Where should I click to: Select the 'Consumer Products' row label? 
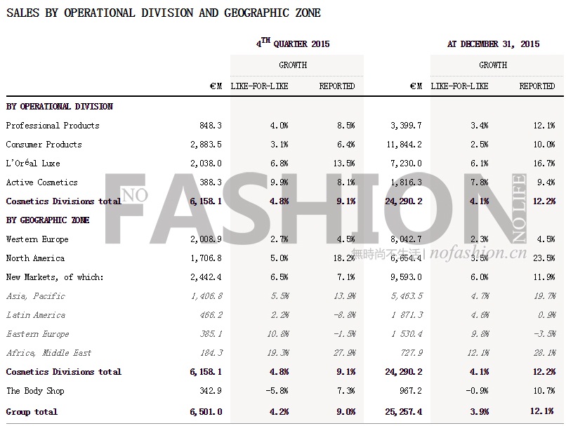coord(44,145)
